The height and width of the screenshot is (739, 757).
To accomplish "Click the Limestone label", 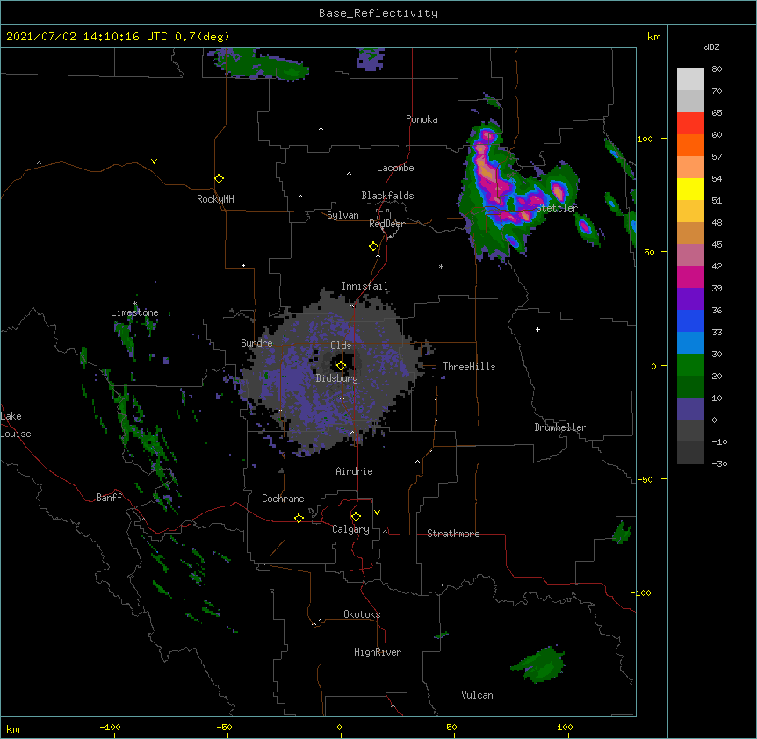I will [x=134, y=312].
